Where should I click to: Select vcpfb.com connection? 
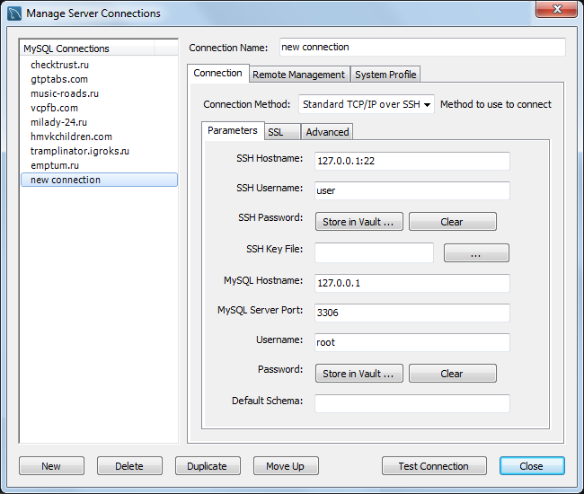(99, 108)
